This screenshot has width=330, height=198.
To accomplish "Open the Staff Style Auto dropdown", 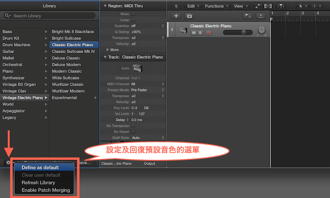I will tap(147, 138).
